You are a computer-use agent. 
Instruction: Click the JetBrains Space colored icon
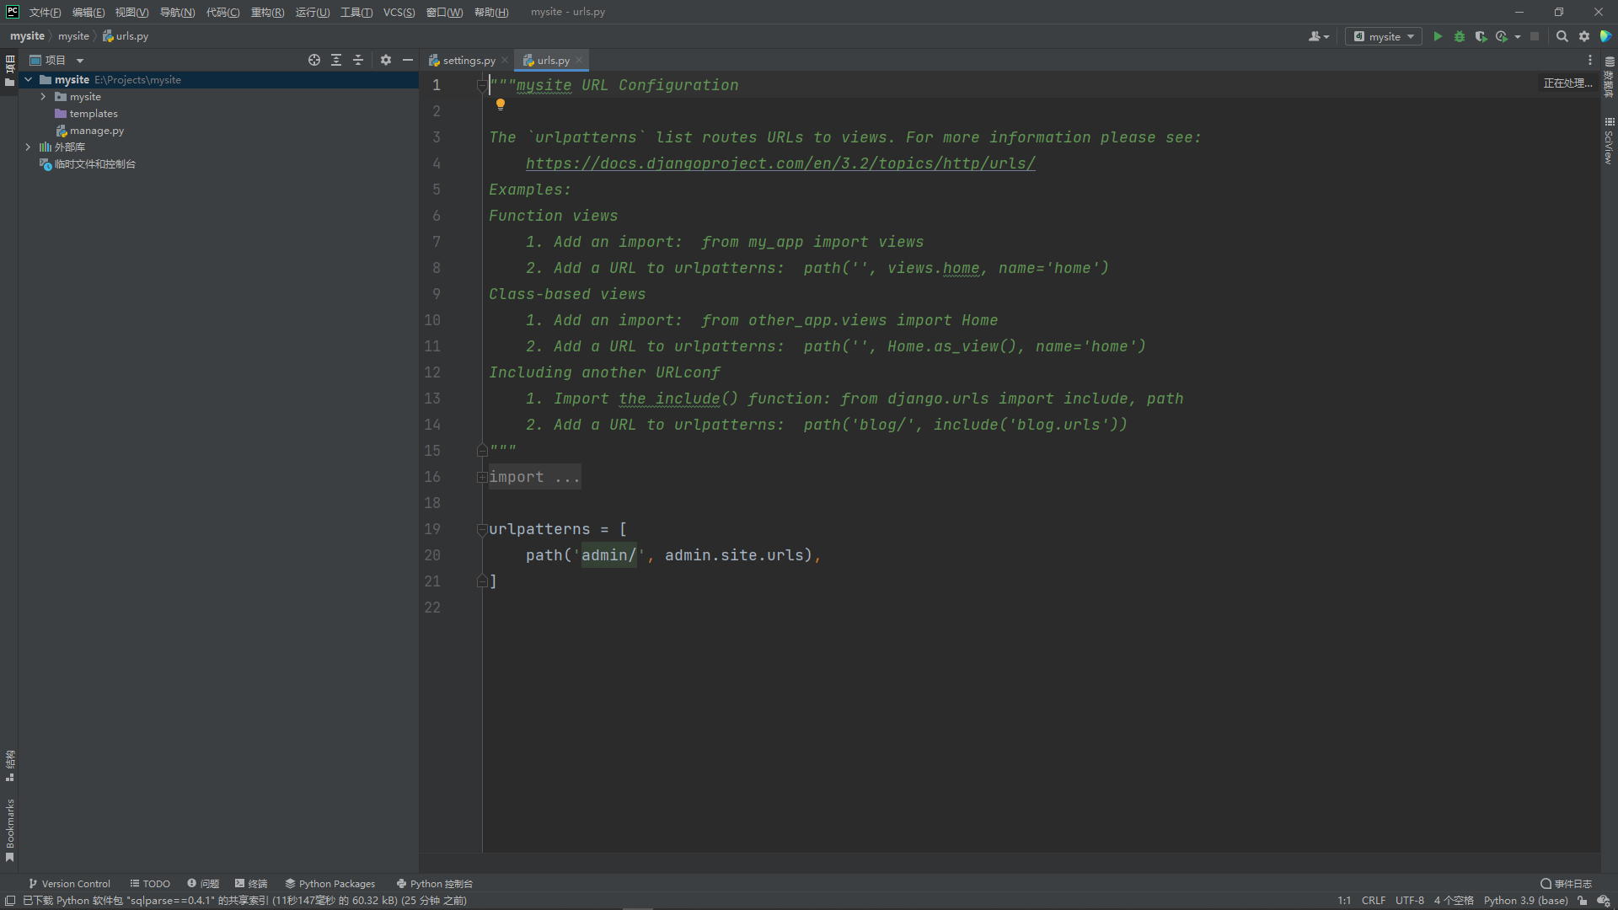click(1605, 36)
